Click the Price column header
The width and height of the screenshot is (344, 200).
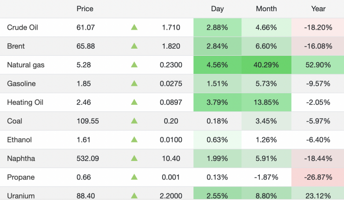point(85,9)
